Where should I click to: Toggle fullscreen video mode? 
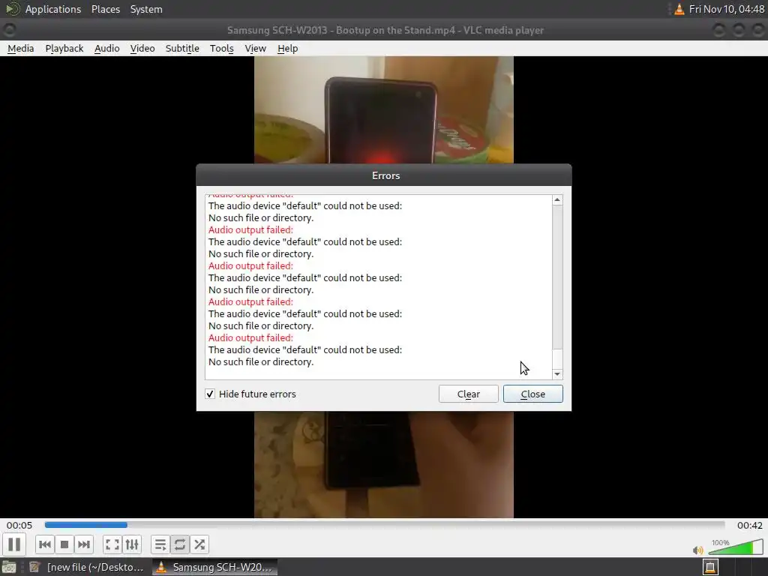[112, 544]
